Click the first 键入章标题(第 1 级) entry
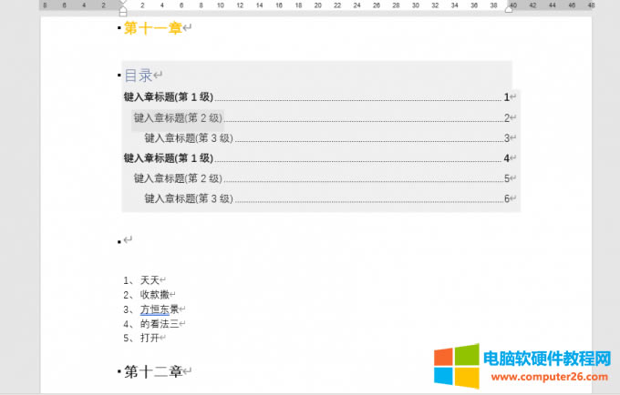Viewport: 620px width, 395px height. [168, 96]
